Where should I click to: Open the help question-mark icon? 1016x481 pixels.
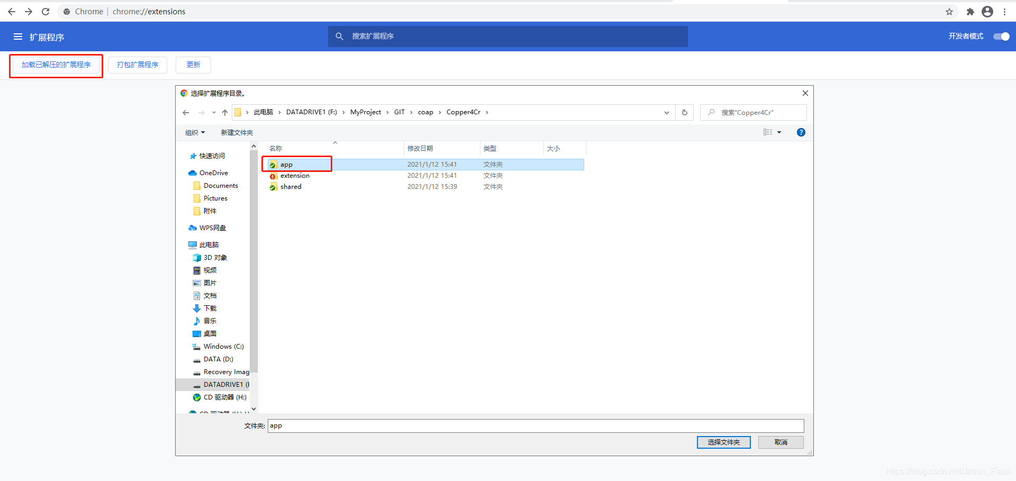(x=801, y=132)
